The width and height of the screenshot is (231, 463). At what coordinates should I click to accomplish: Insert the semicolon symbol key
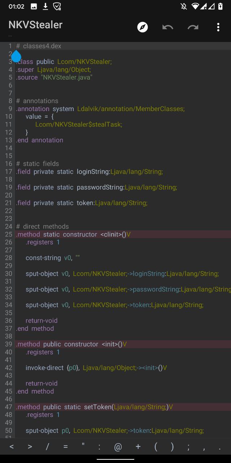[188, 447]
